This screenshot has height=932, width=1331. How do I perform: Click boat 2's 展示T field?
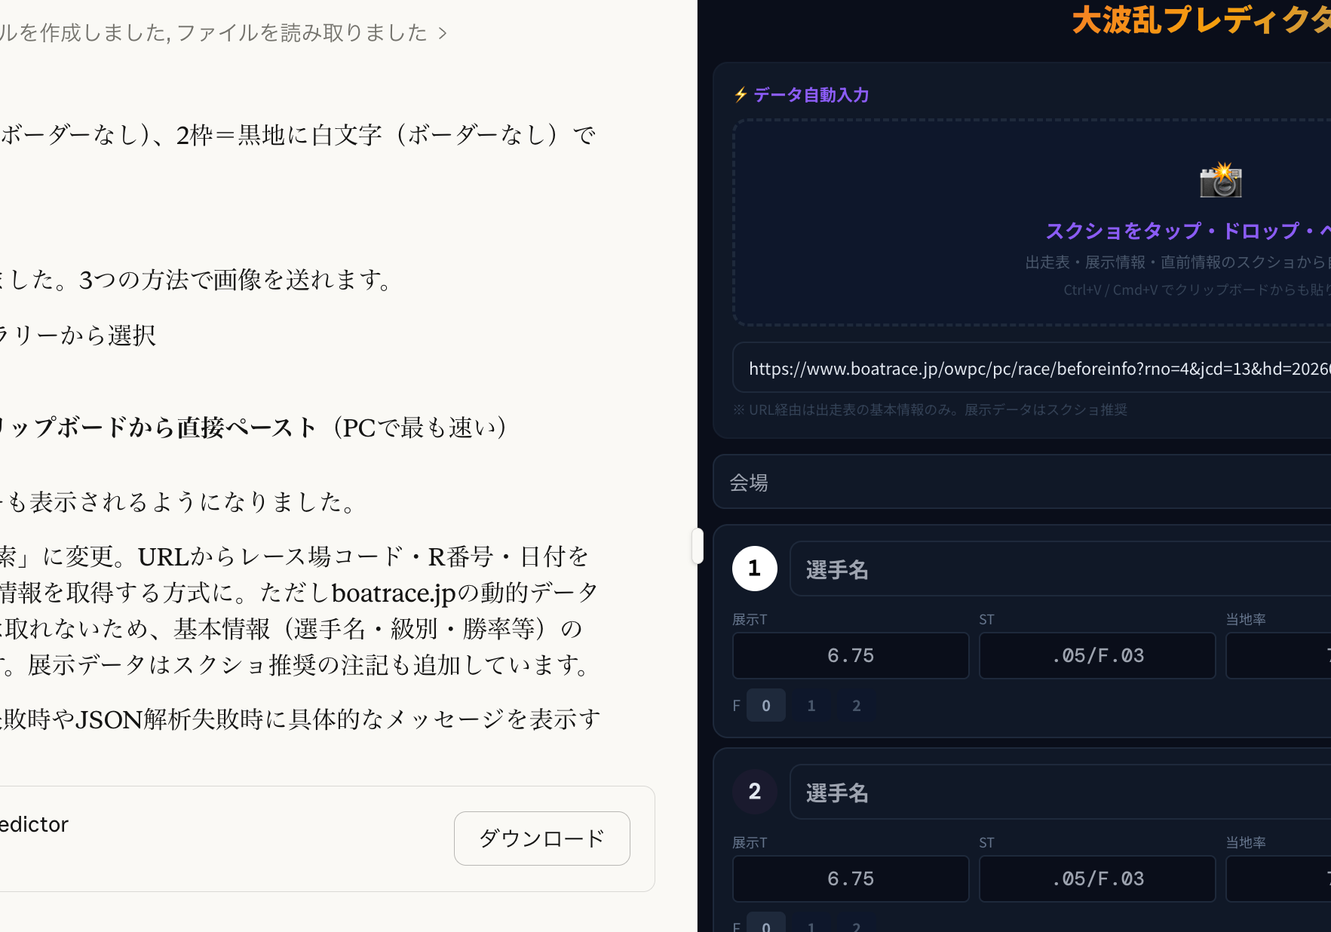[850, 879]
